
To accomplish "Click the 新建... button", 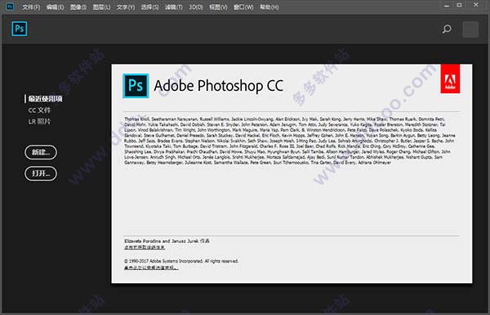I will tap(41, 152).
